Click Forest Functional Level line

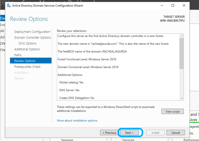point(87,59)
